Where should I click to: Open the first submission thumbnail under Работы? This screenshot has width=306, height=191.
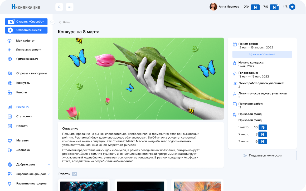84,186
